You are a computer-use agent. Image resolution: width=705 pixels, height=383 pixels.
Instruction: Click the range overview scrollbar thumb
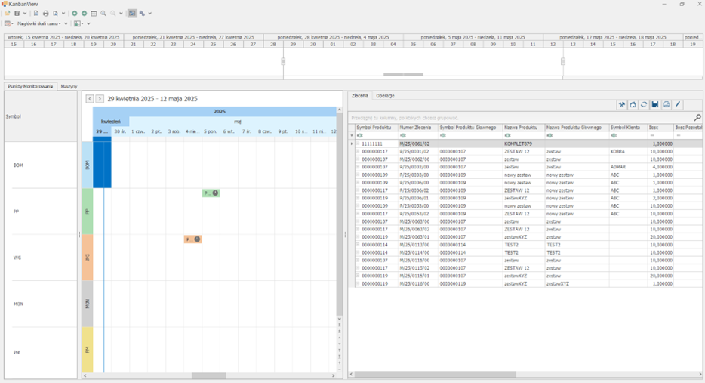[x=403, y=75]
